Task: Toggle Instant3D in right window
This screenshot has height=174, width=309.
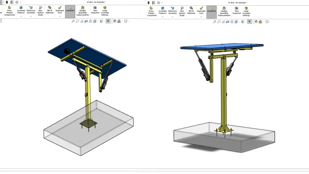Action: pos(211,12)
